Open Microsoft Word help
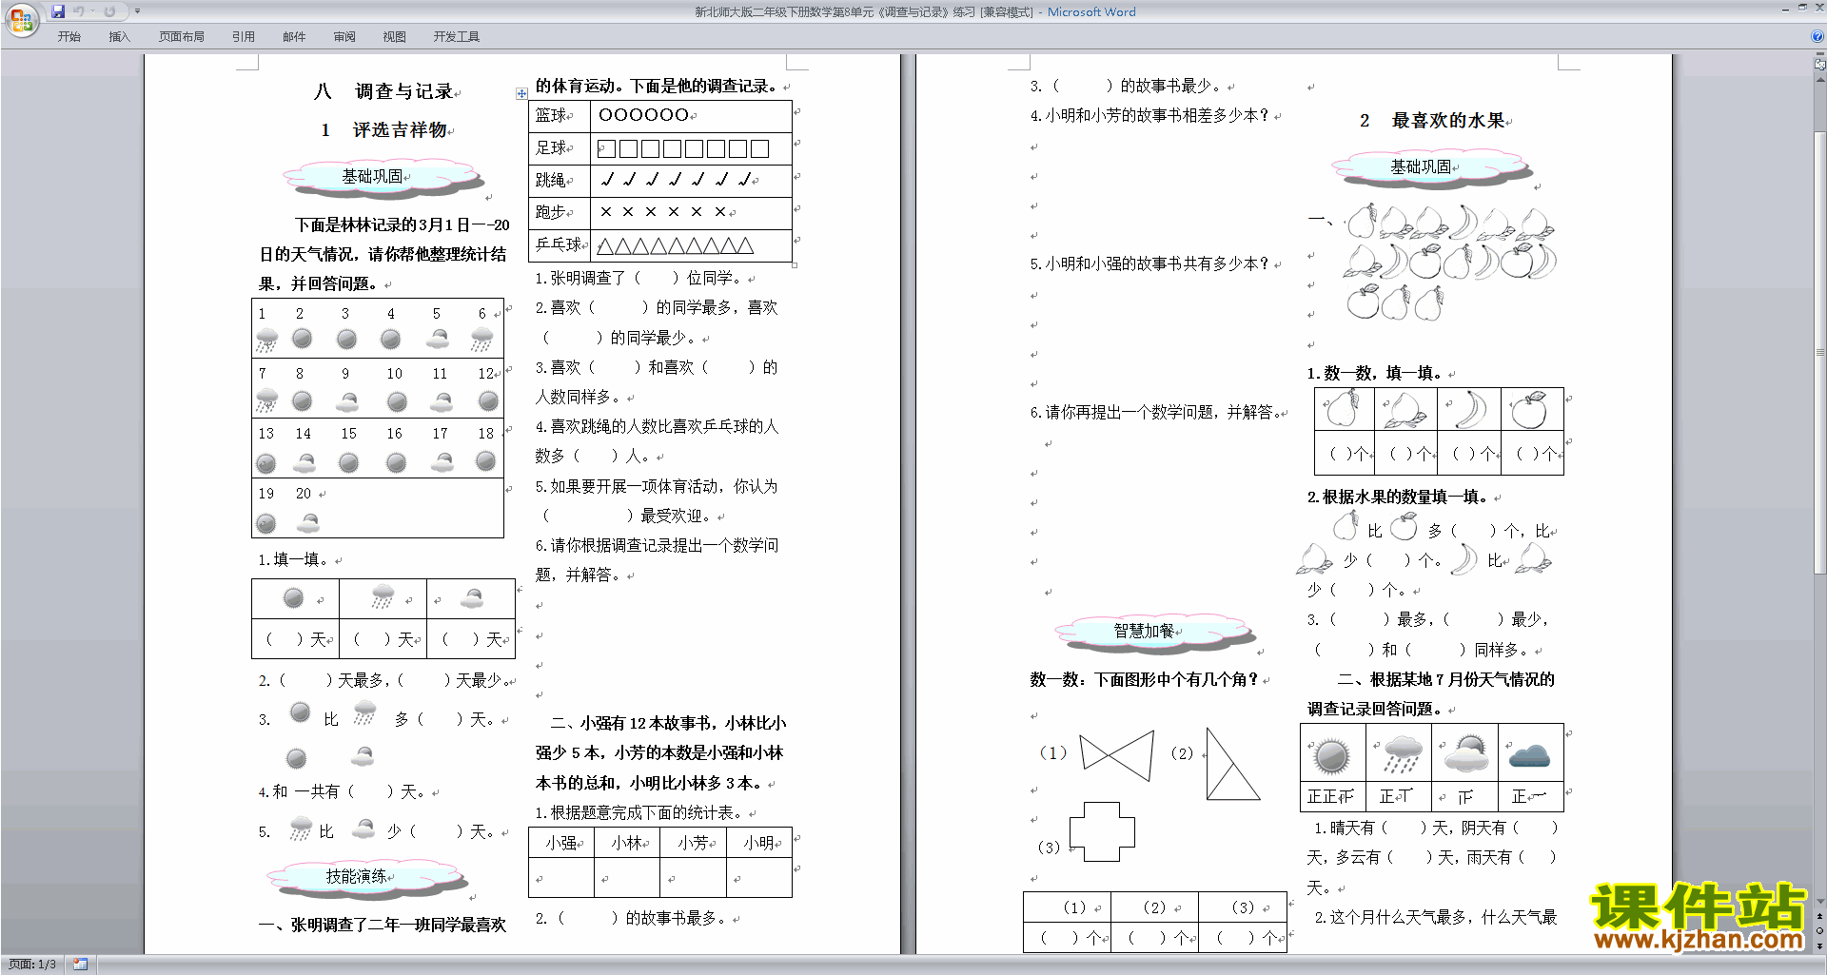Viewport: 1827px width, 975px height. click(1817, 36)
